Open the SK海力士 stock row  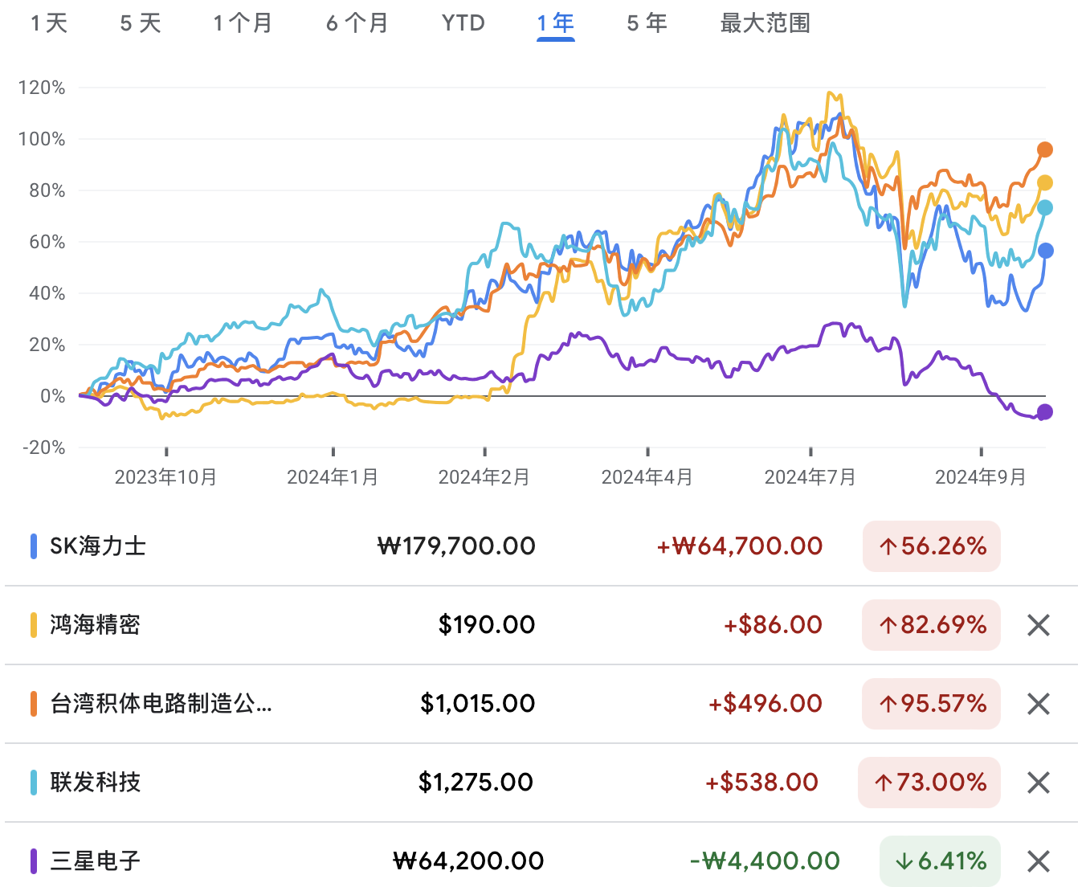pyautogui.click(x=541, y=546)
